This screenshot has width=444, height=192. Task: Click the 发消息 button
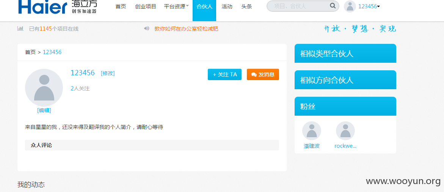click(263, 74)
